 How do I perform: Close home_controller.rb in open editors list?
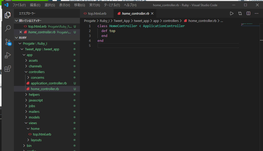pyautogui.click(x=21, y=32)
